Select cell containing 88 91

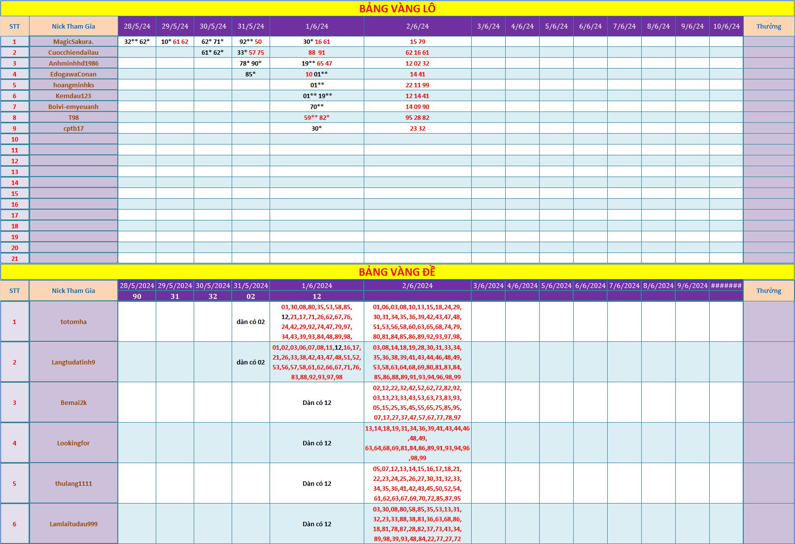pyautogui.click(x=317, y=52)
